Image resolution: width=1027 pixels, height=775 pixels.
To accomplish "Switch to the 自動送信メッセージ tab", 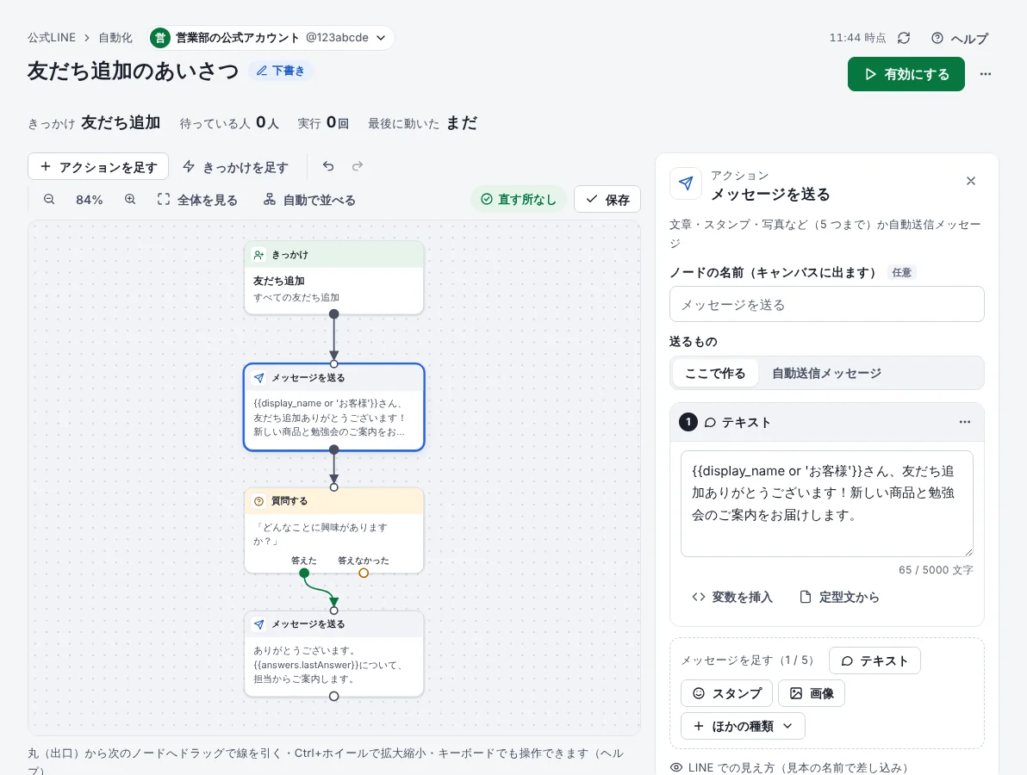I will pyautogui.click(x=826, y=373).
